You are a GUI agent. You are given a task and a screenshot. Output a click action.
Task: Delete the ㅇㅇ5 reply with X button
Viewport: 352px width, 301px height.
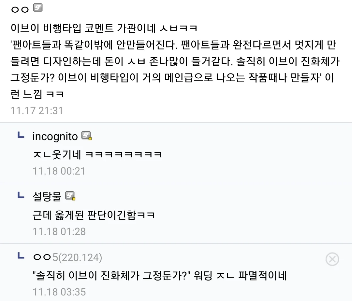pyautogui.click(x=332, y=259)
